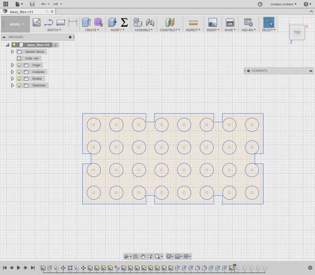Expand the Named Views folder

(x=12, y=52)
